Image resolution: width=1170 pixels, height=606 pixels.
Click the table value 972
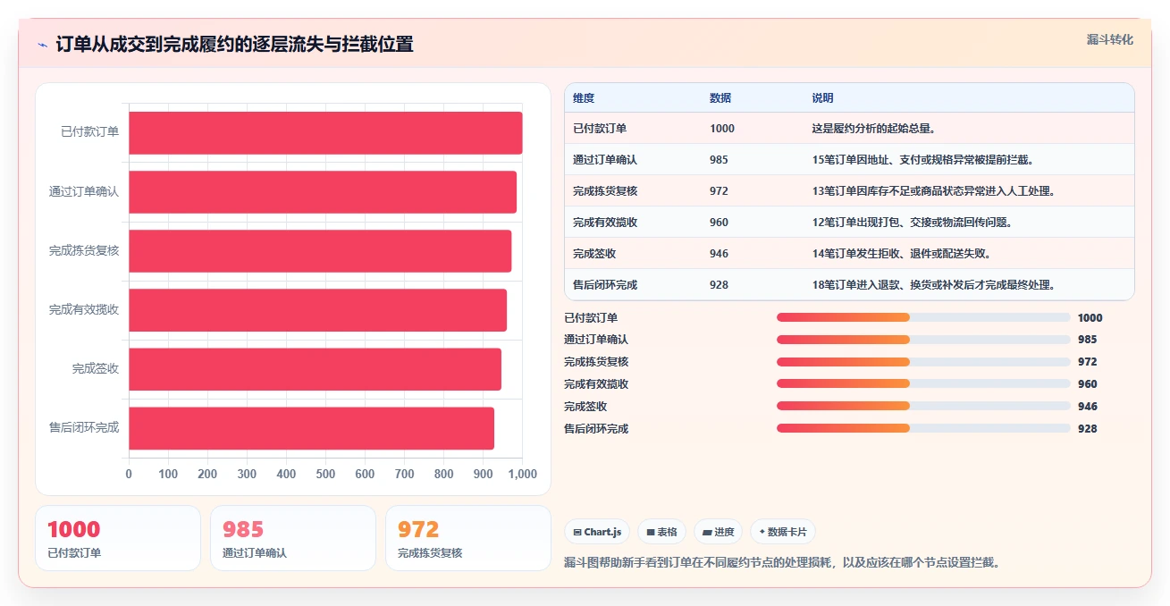pyautogui.click(x=720, y=191)
